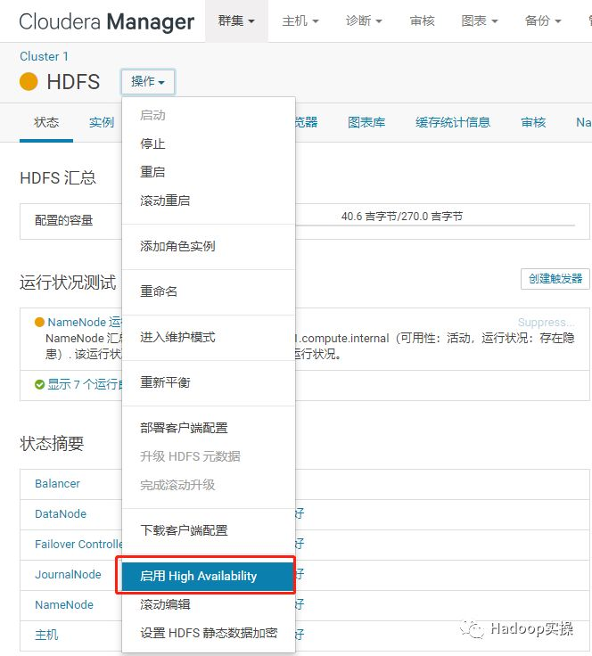
Task: Click the Cluster 1 breadcrumb link
Action: pyautogui.click(x=44, y=56)
